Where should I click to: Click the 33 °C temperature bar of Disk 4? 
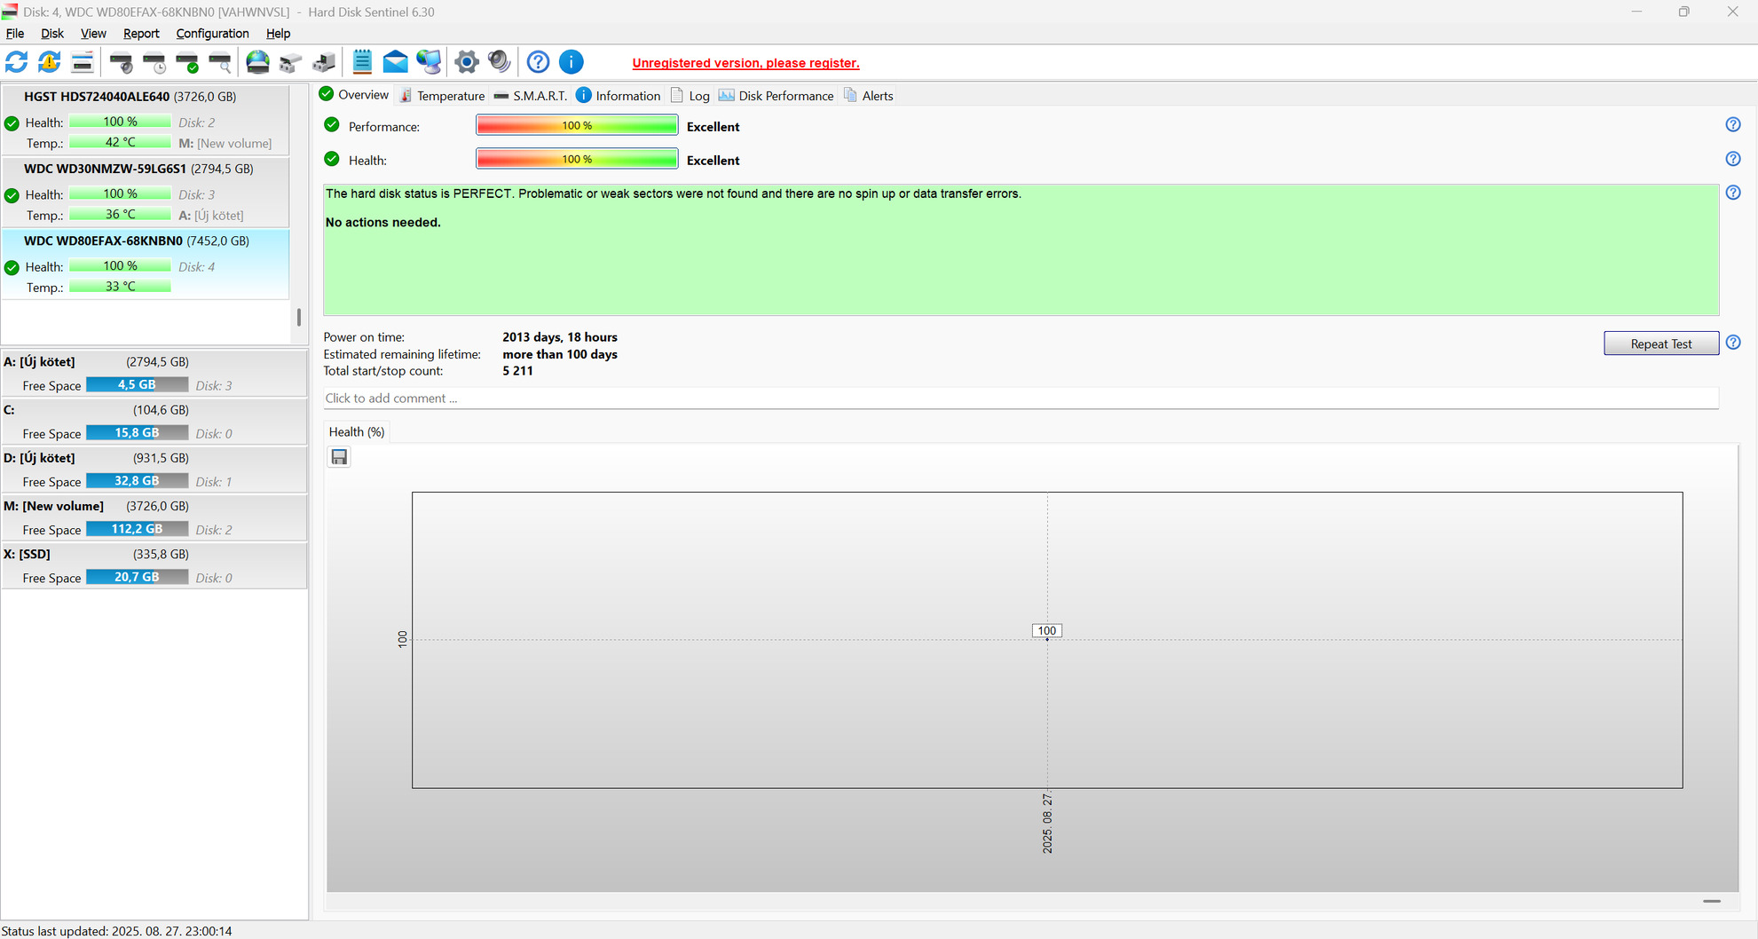tap(120, 287)
